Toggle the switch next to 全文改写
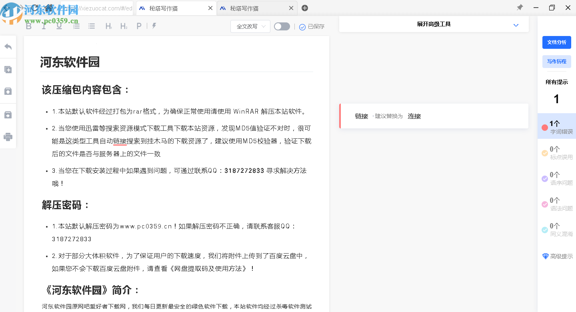 (282, 26)
